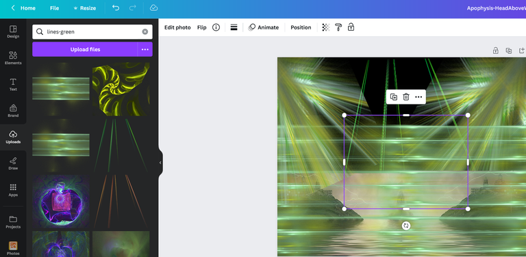
Task: Open the Elements panel in sidebar
Action: tap(13, 58)
